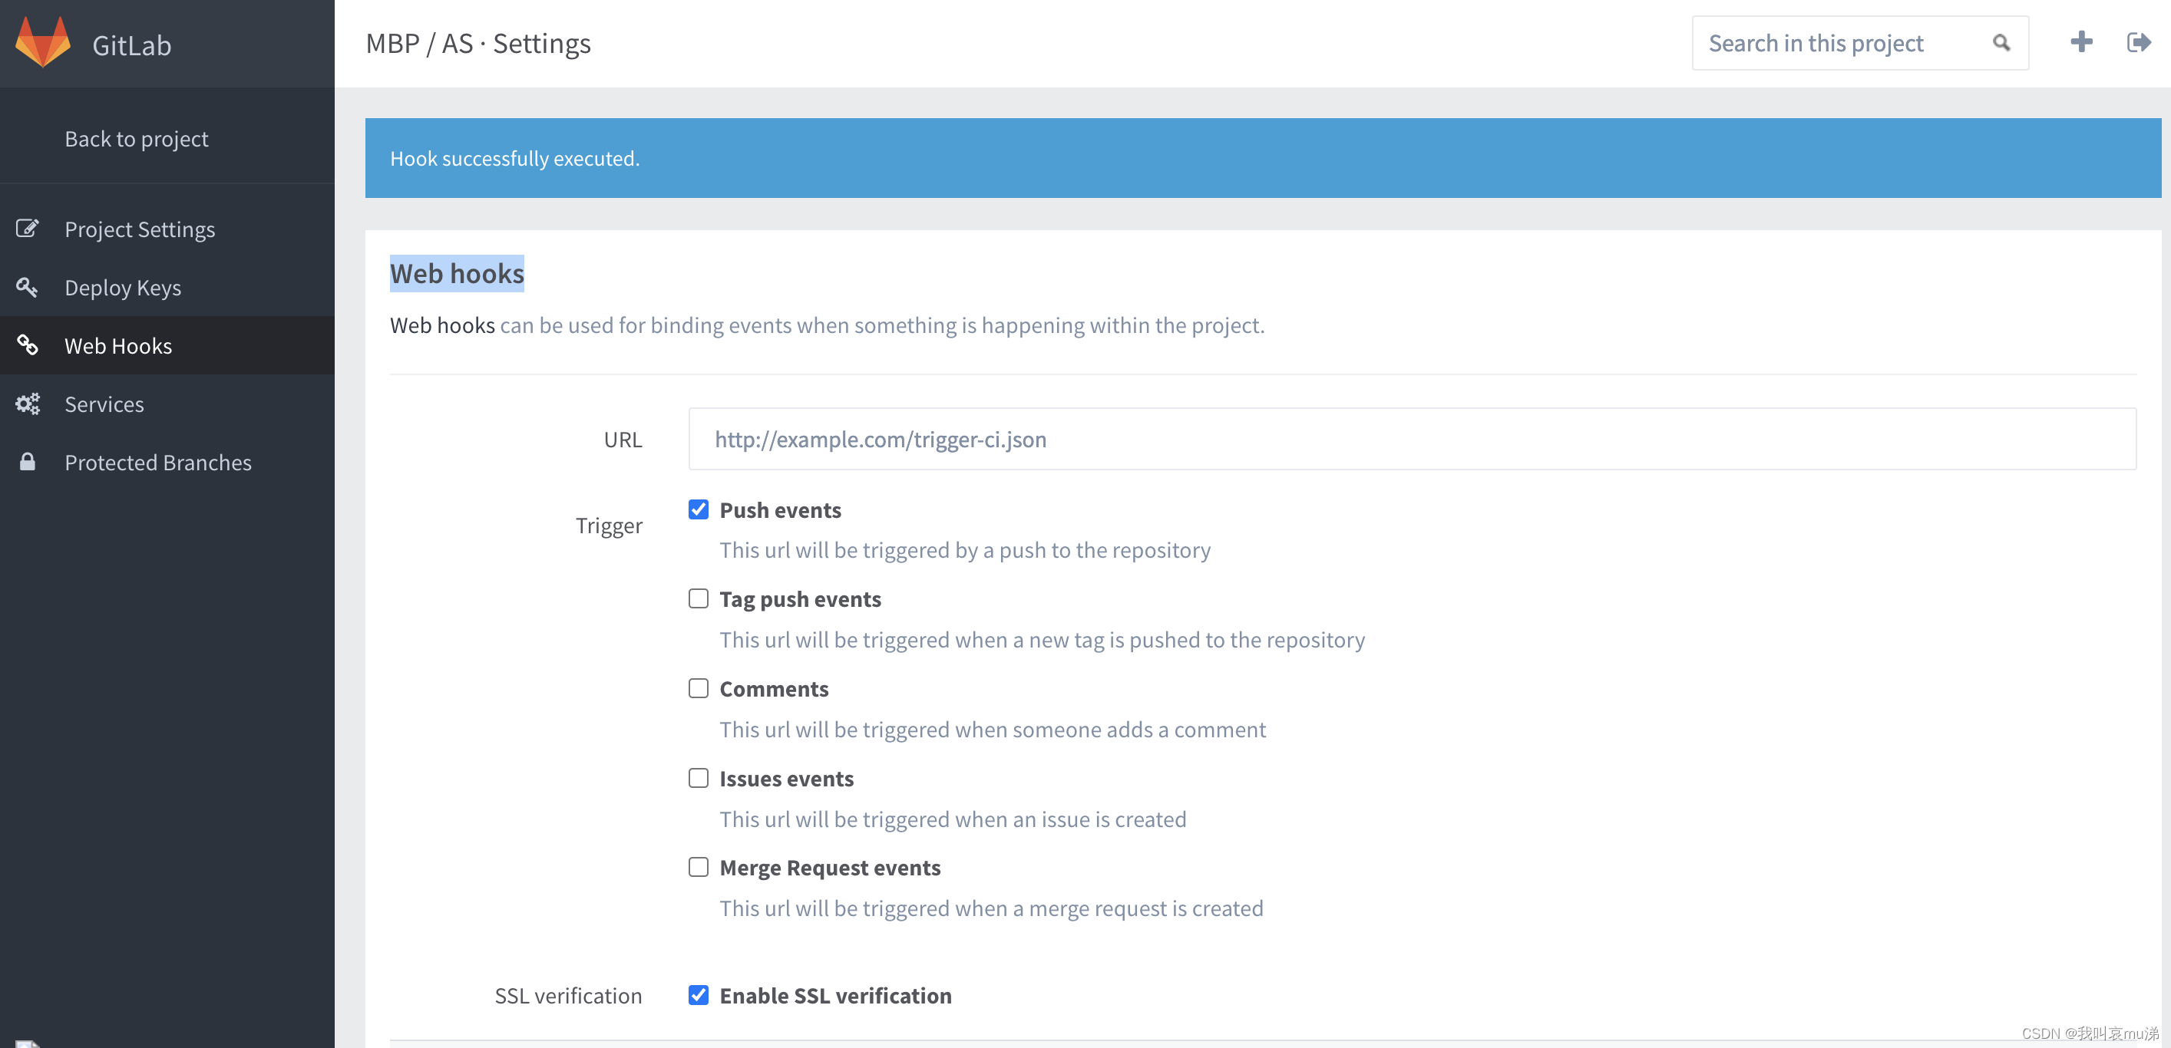
Task: Check the Merge Request events checkbox
Action: coord(699,867)
